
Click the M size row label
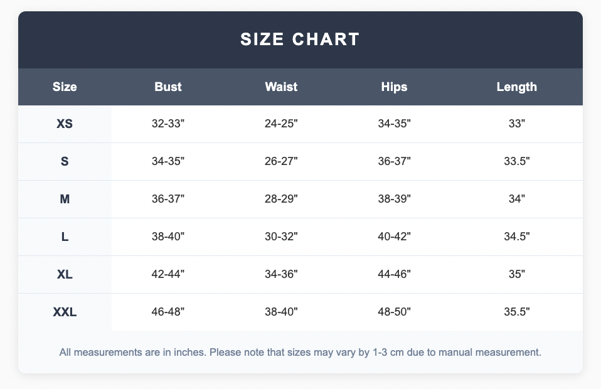[x=65, y=199]
